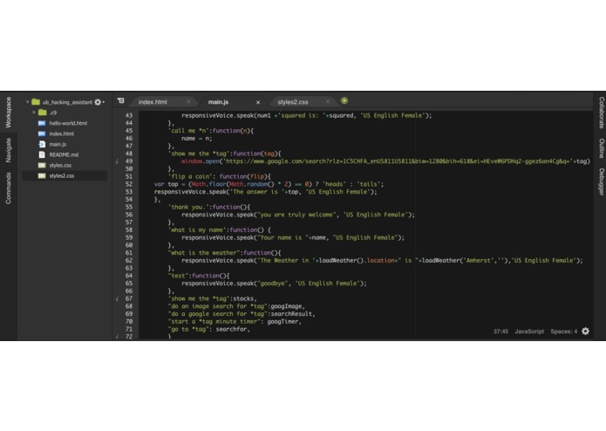Collapse the ub_hacking_assistant root folder
The height and width of the screenshot is (431, 606).
pyautogui.click(x=27, y=102)
